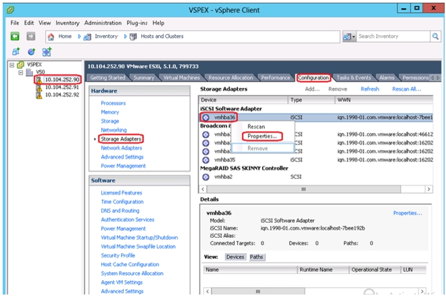
Task: Sort by the Device column header
Action: click(243, 100)
